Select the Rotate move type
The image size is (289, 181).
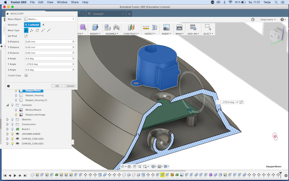37,30
